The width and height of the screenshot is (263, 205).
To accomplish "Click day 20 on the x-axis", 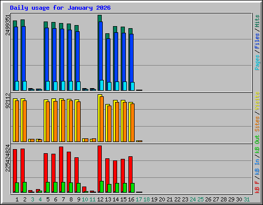I will point(162,199).
